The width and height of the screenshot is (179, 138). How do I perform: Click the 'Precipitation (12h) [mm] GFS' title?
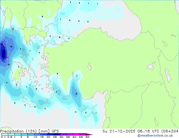[x=29, y=131]
